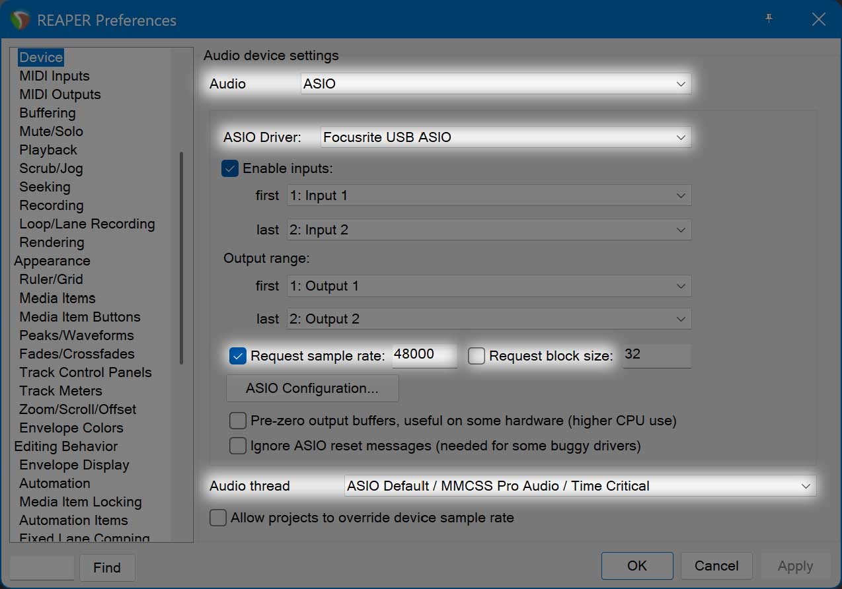Disable the Enable inputs checkbox

pyautogui.click(x=230, y=168)
